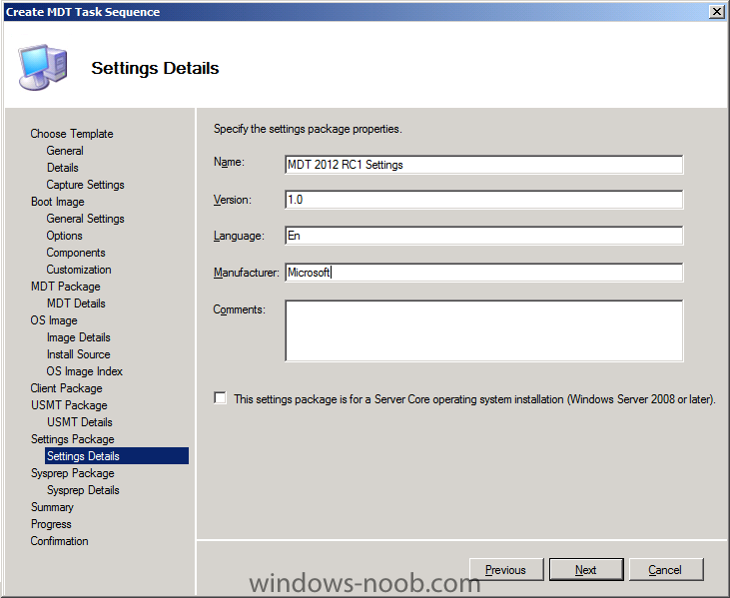Select the Progress step in sidebar
The image size is (730, 598).
51,524
